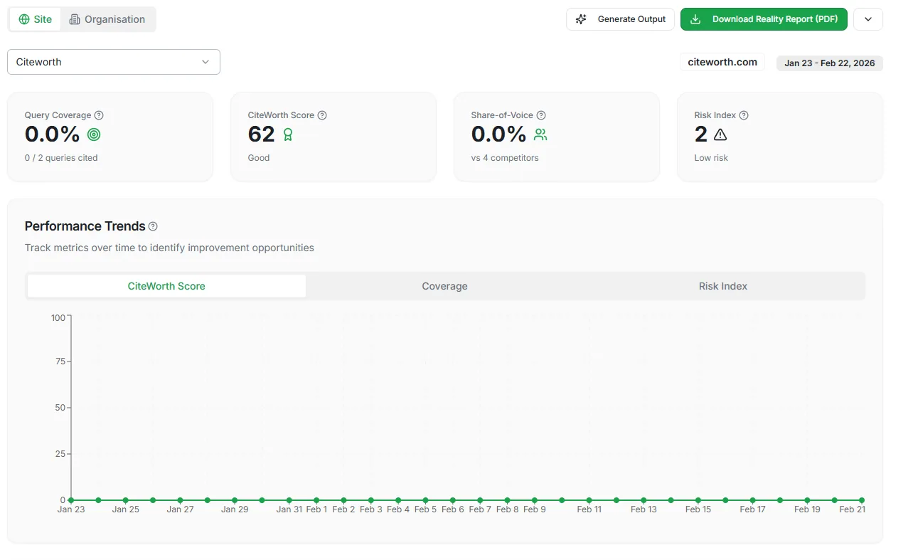Screen dimensions: 908x560
Task: Expand the chevron menu next to Download button
Action: 868,19
